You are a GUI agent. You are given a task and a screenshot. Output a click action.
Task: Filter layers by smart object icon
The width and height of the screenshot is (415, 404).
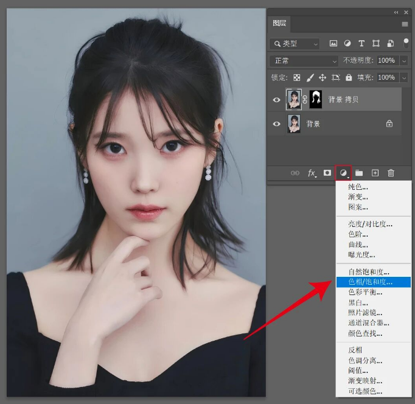pos(391,43)
